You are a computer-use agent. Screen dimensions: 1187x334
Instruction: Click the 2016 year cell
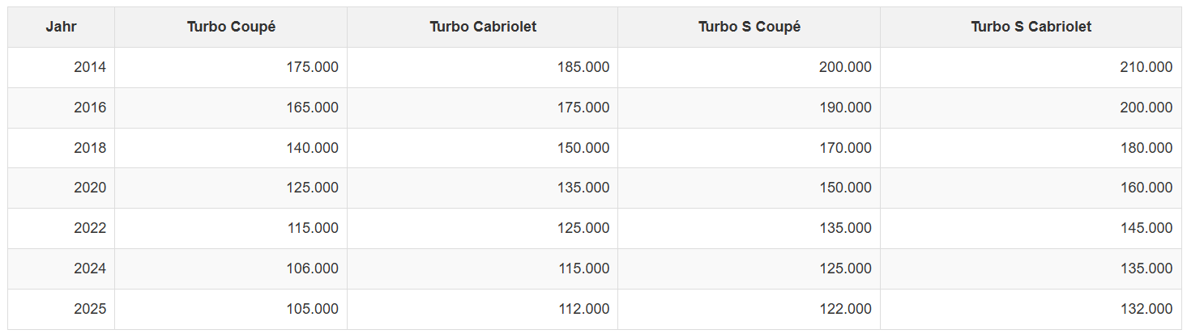click(90, 108)
